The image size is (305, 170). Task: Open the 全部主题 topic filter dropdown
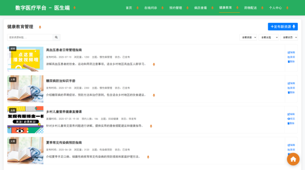pos(268,37)
